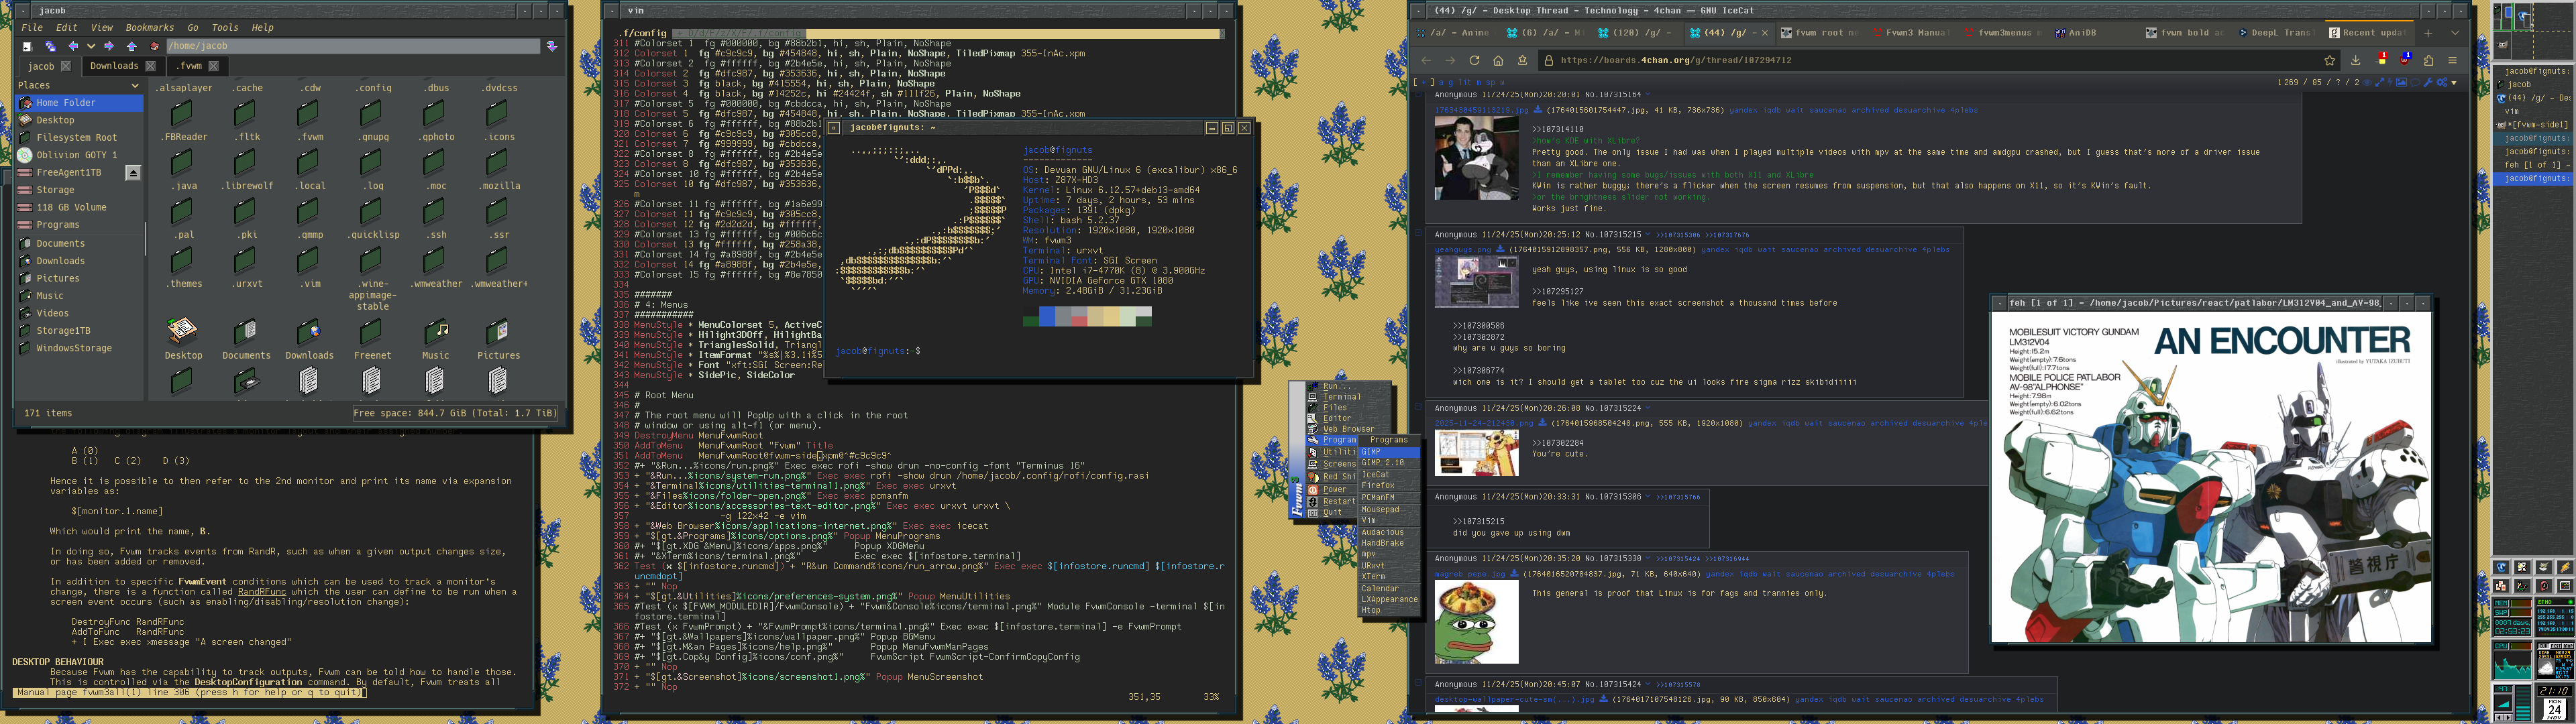Viewport: 2576px width, 724px height.
Task: Open the Bookmarks menu in PCManFM
Action: coord(149,28)
